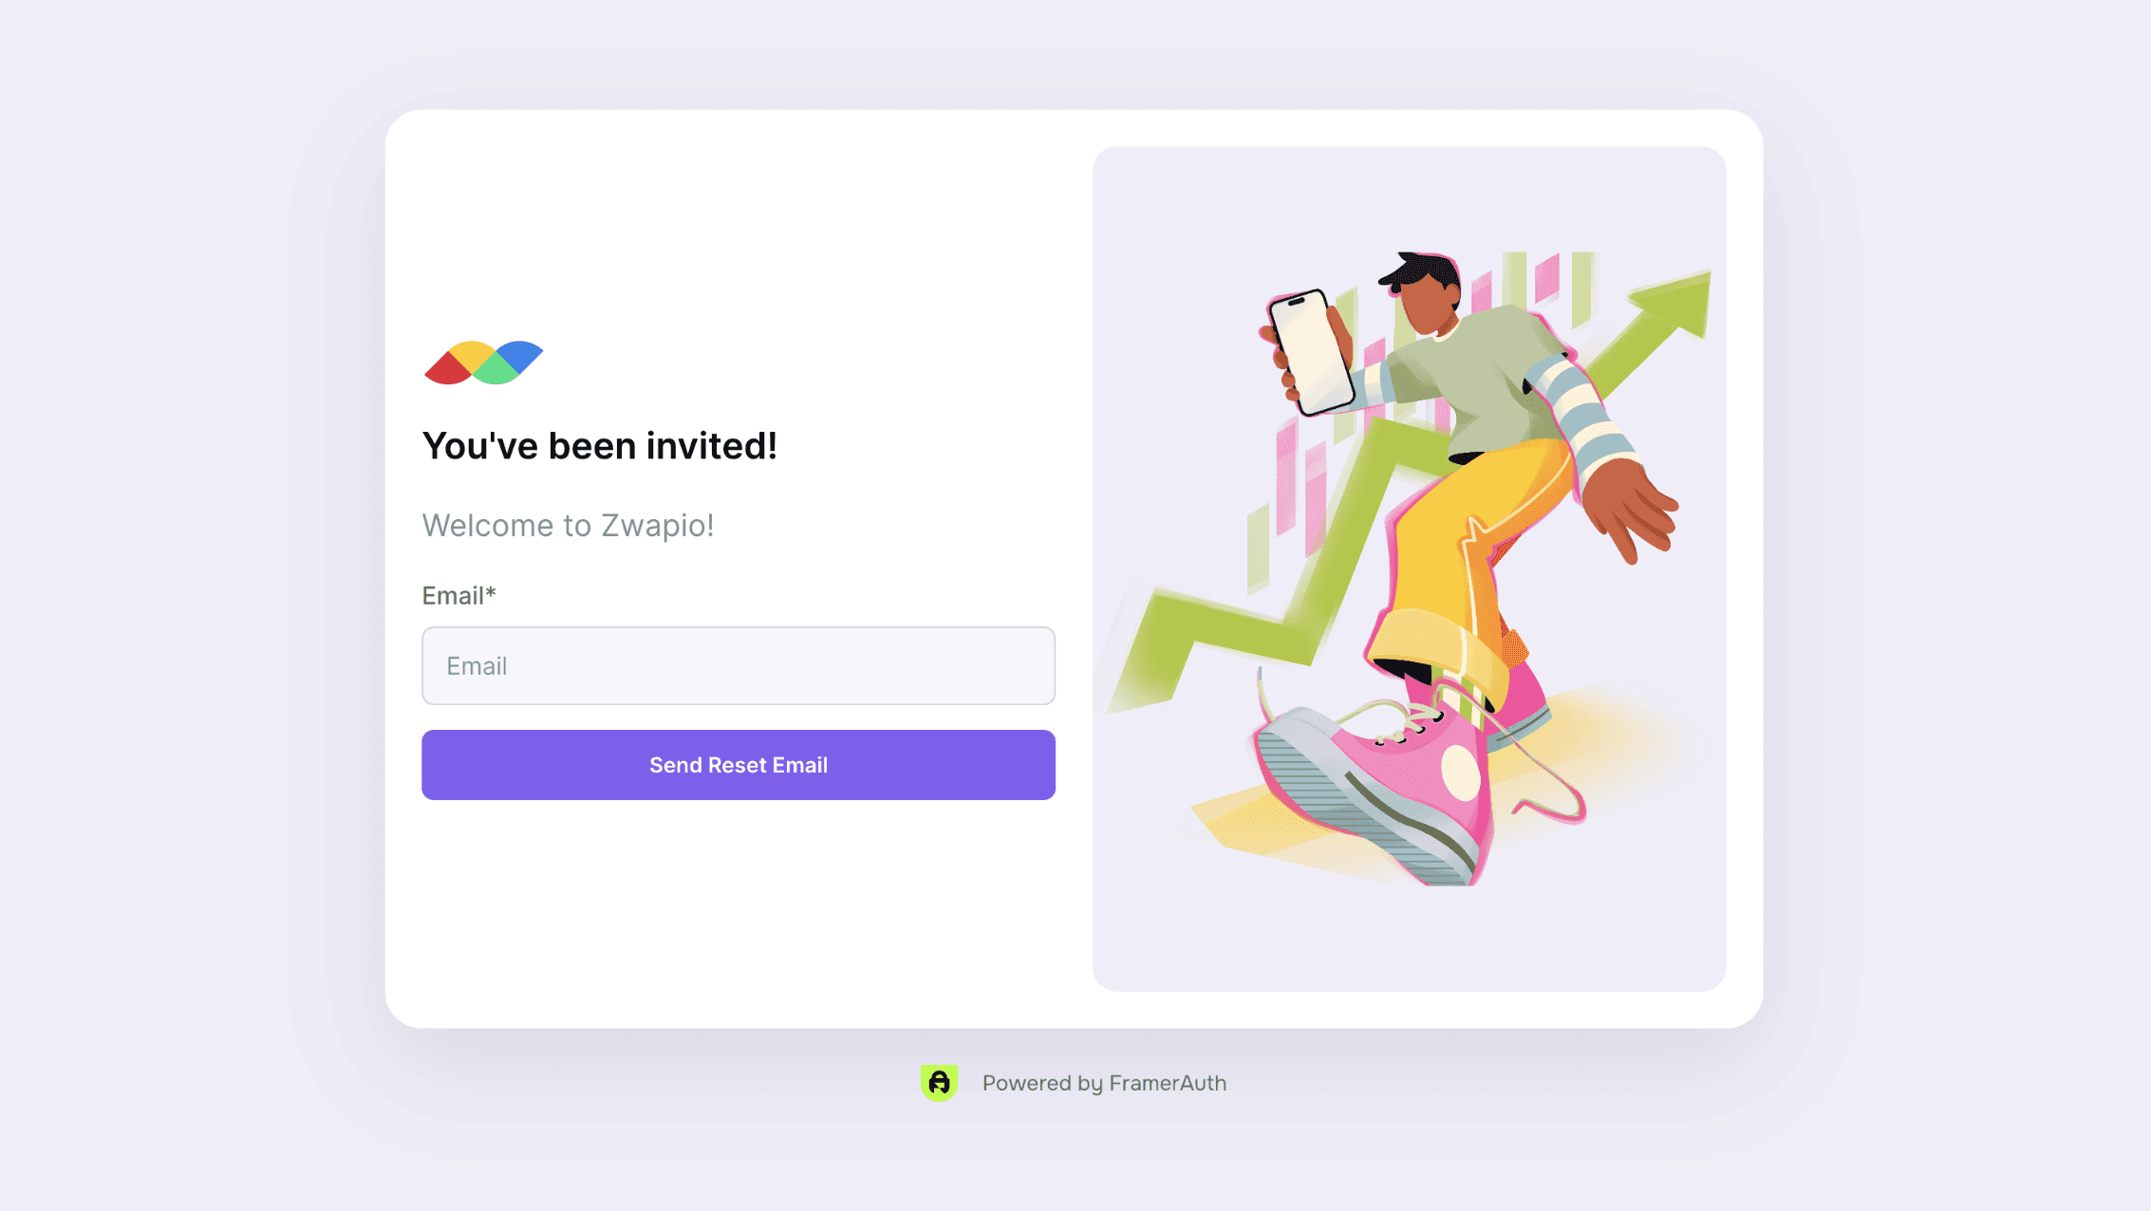Click the red segment of the logo
This screenshot has width=2151, height=1211.
[444, 369]
